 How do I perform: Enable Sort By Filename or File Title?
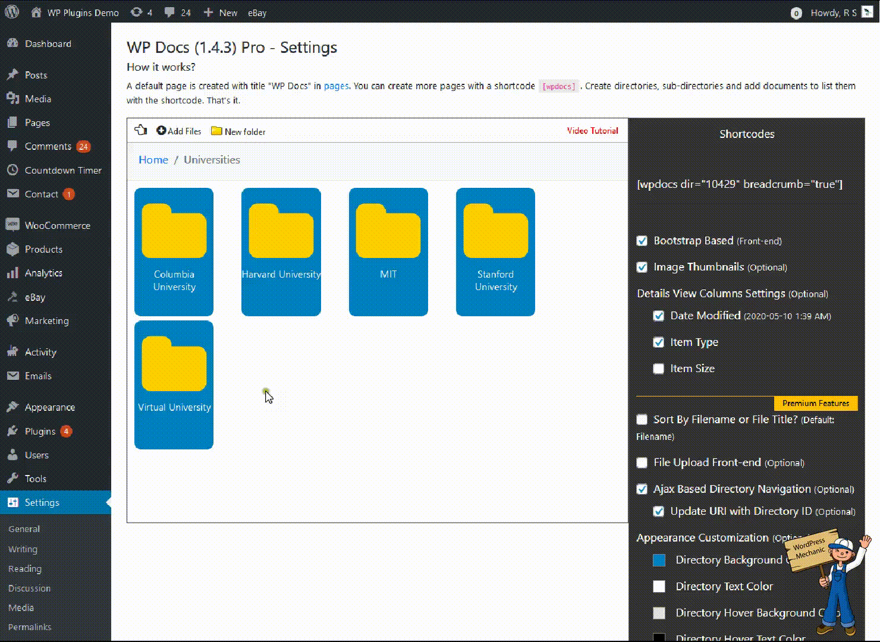pos(642,420)
